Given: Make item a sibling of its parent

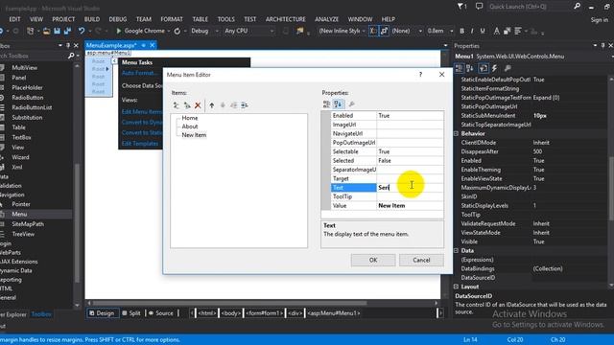Looking at the screenshot, I should coord(233,105).
